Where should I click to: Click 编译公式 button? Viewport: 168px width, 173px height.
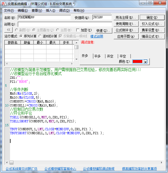[152, 36]
